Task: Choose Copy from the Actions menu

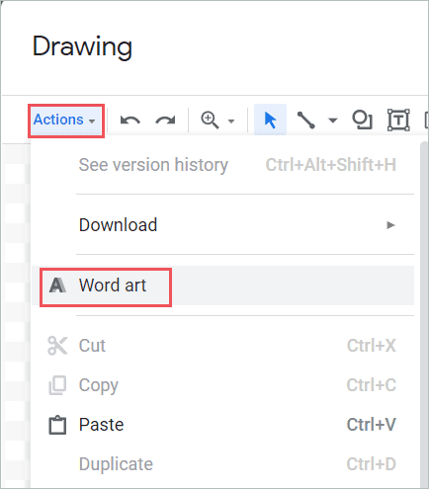Action: (222, 385)
